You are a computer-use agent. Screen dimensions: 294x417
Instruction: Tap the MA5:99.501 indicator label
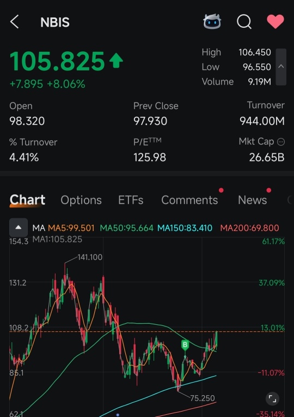click(x=71, y=228)
